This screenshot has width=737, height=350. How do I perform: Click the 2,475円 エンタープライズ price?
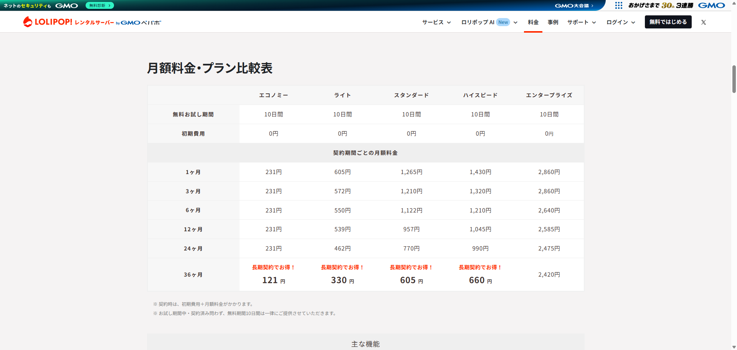(x=549, y=249)
